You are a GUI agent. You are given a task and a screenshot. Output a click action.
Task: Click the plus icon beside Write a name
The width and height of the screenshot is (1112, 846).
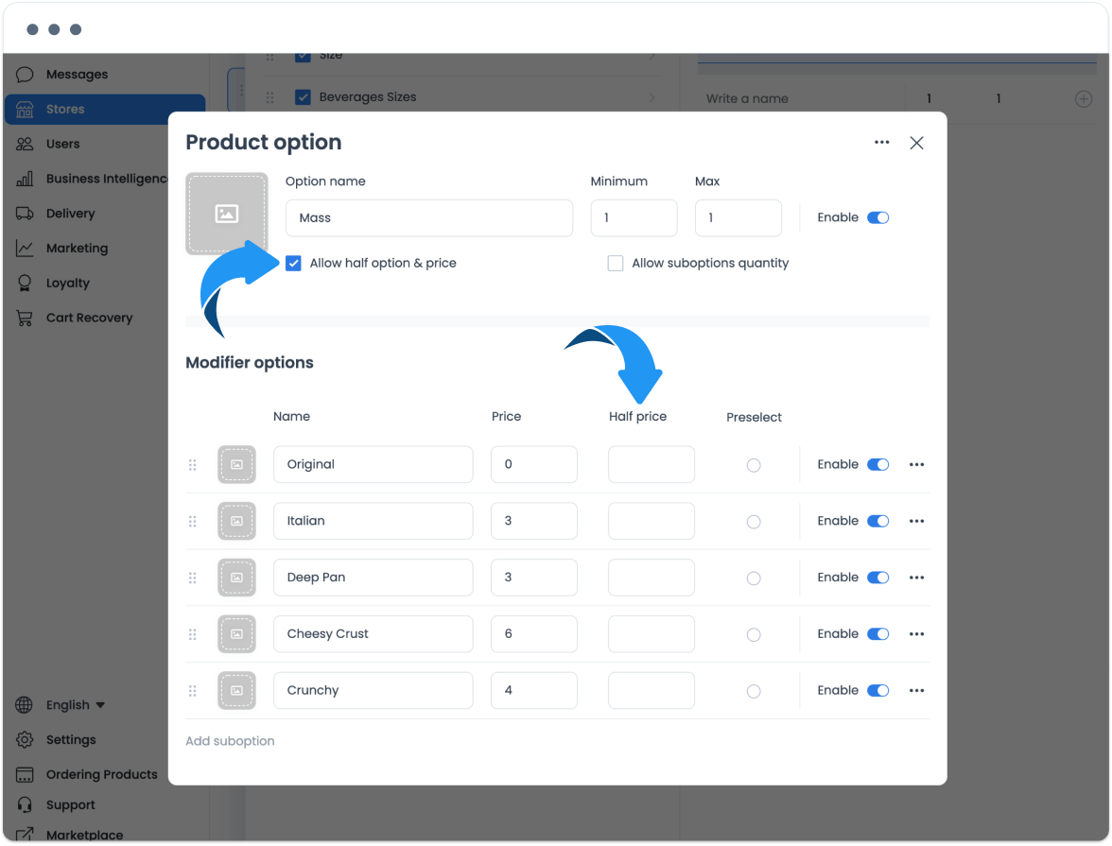pos(1083,98)
